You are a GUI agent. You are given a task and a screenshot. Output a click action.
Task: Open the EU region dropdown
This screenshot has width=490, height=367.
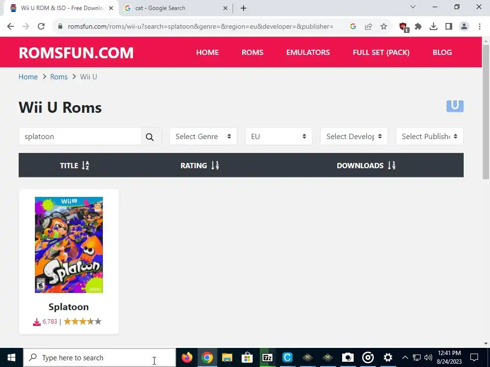[278, 136]
